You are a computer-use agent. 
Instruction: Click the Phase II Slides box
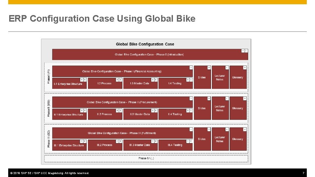click(x=202, y=108)
